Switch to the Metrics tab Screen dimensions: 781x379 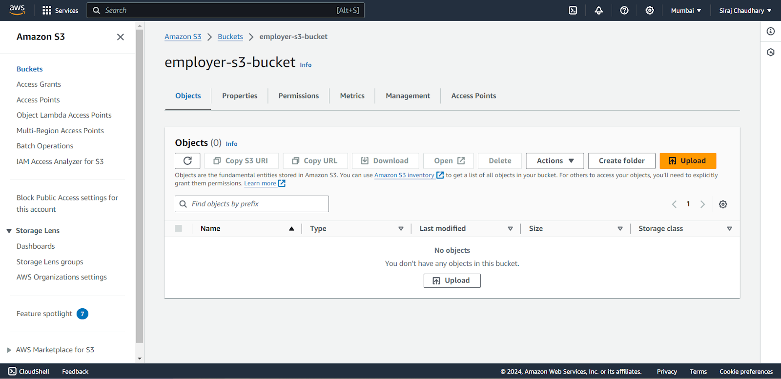click(352, 96)
